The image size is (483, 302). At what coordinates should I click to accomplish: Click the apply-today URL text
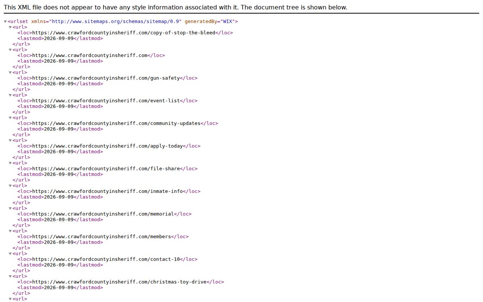[x=108, y=146]
